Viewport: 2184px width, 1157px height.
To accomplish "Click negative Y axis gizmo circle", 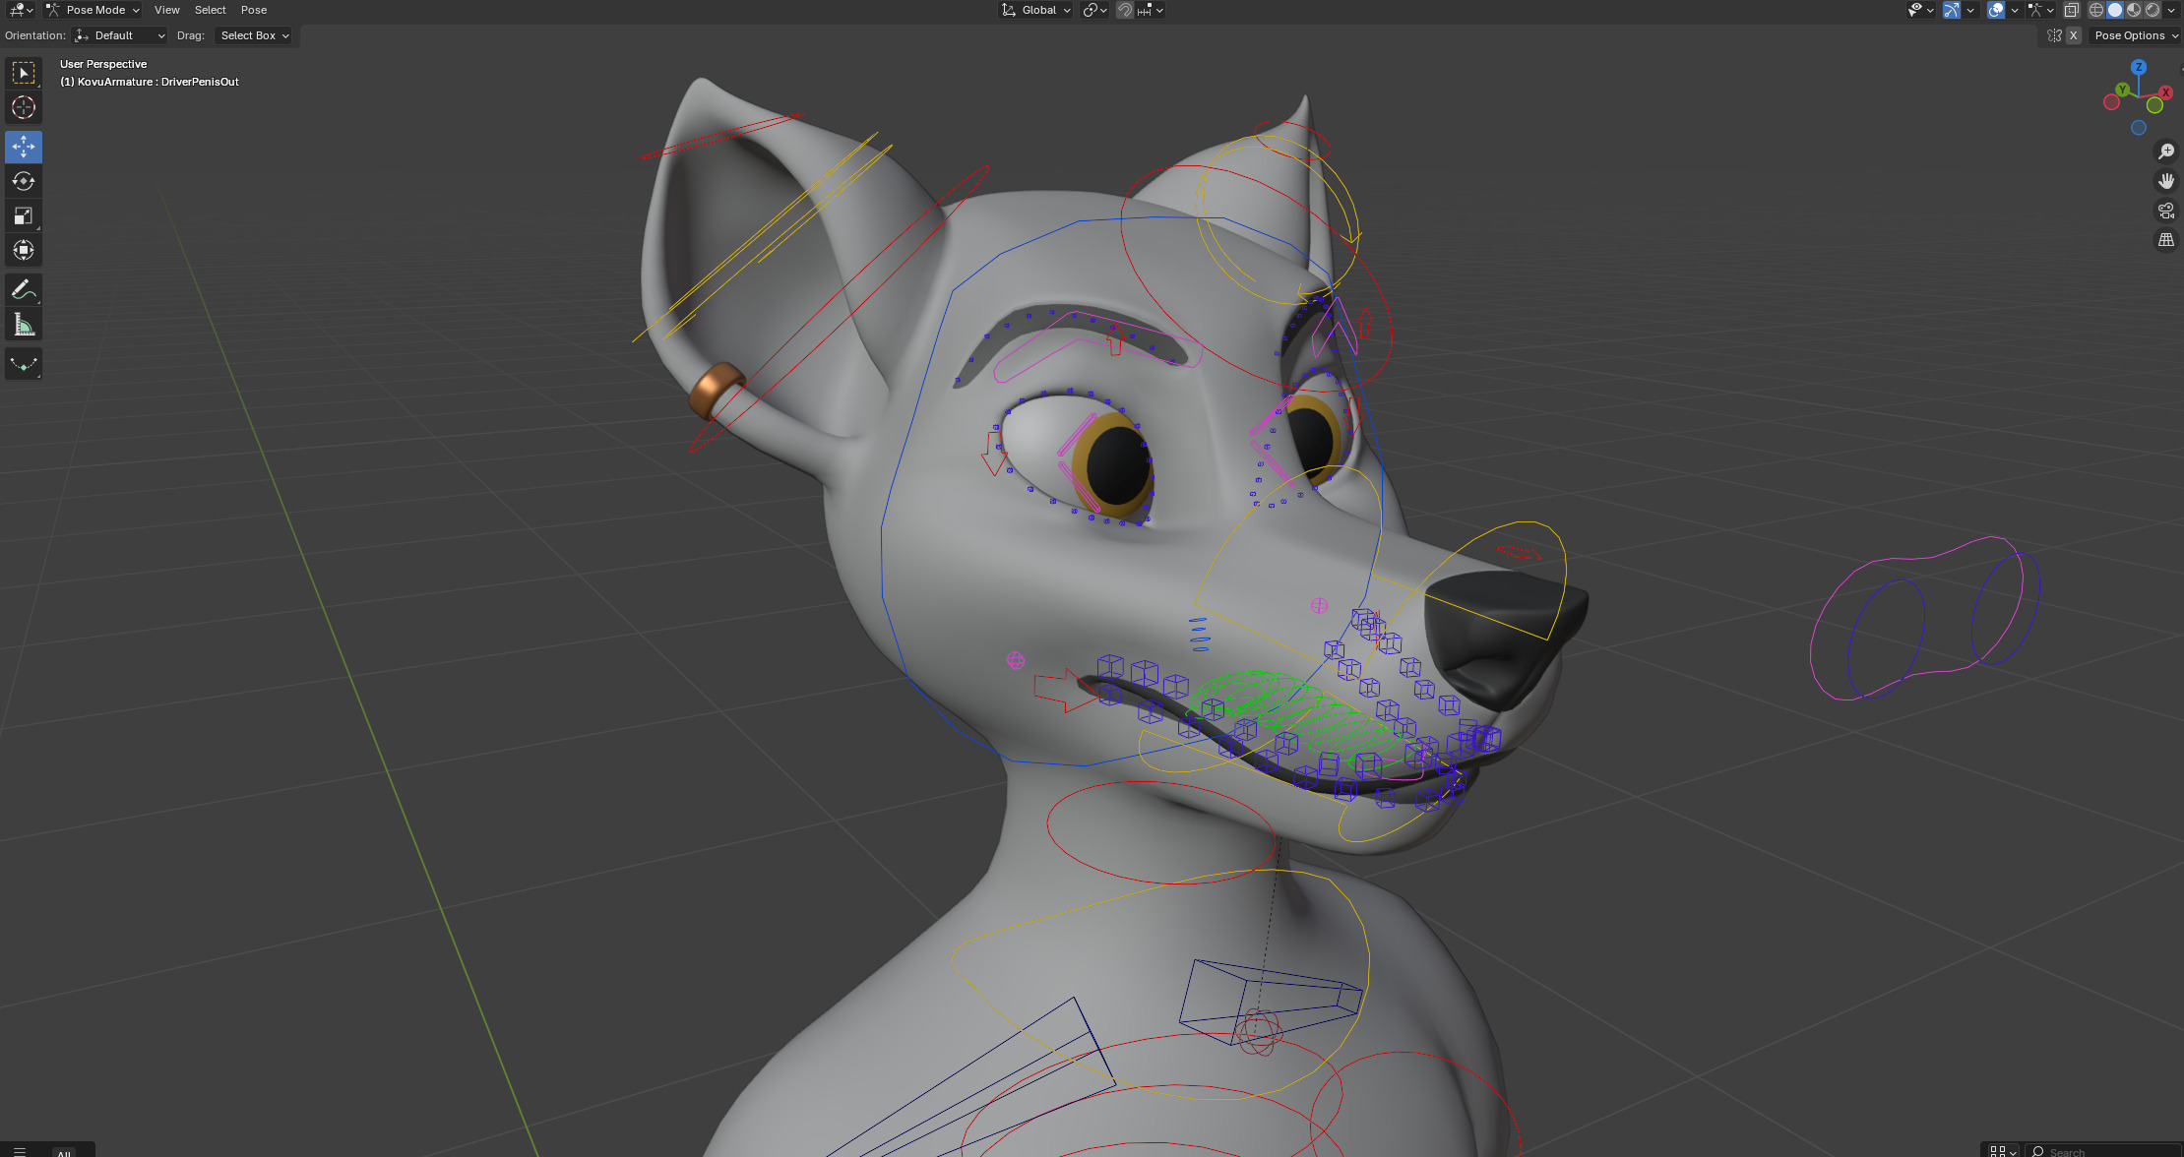I will (x=2153, y=105).
